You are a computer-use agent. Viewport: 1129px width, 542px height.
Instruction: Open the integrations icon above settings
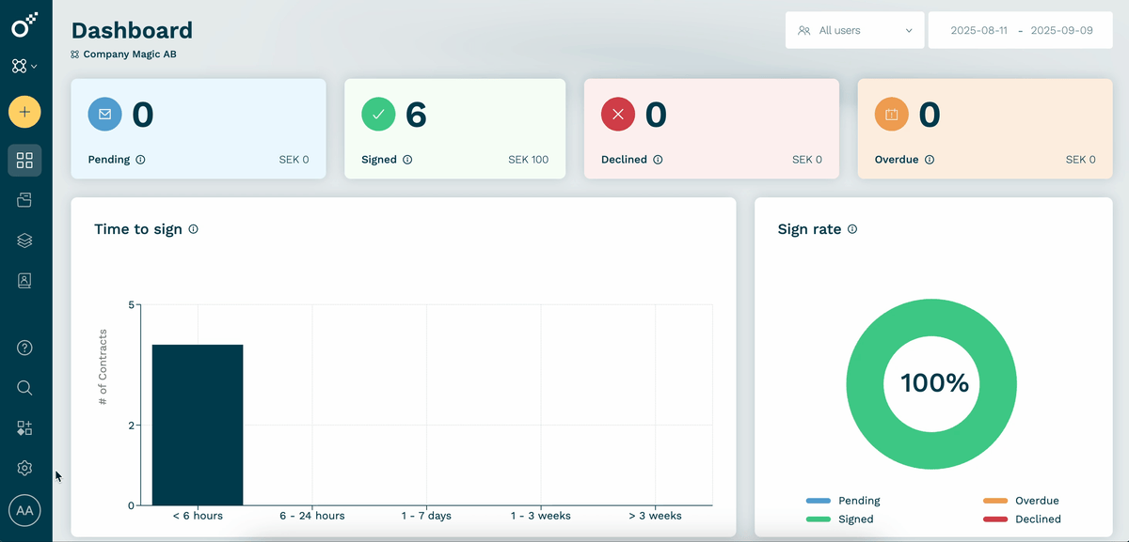(x=24, y=427)
